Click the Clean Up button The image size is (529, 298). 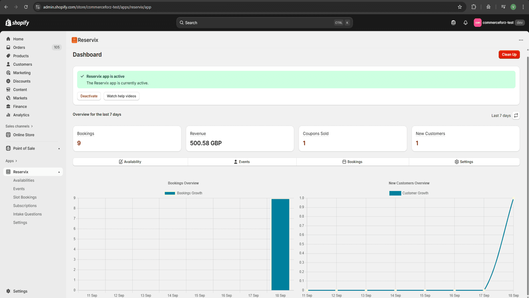(509, 54)
